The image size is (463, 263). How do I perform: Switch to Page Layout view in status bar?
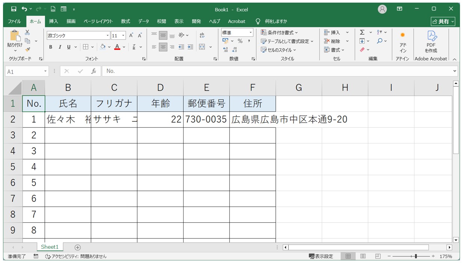363,256
